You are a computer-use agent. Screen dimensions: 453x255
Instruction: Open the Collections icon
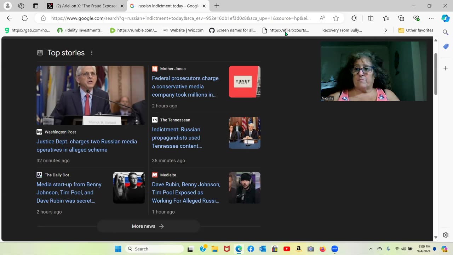[401, 18]
